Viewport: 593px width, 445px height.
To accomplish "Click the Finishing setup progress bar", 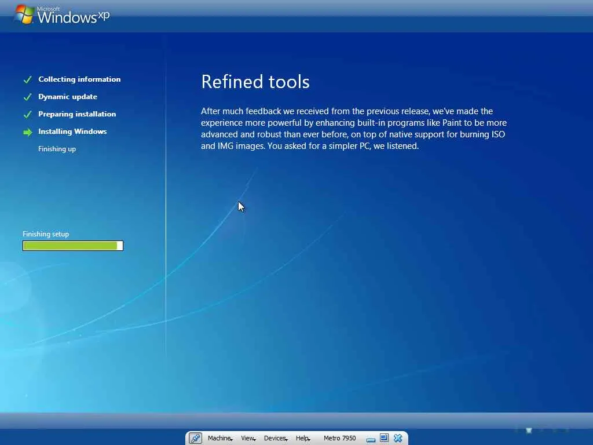I will (x=72, y=246).
